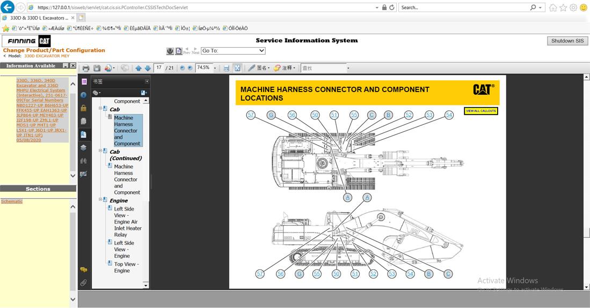Click the PDF page number field
The image size is (590, 308).
(x=159, y=68)
